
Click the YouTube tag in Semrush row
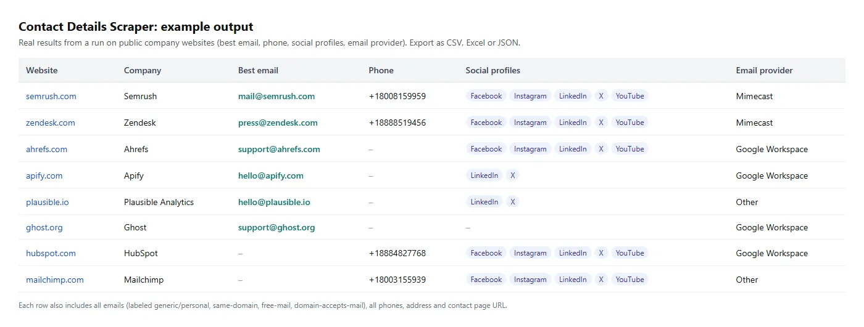pyautogui.click(x=629, y=96)
